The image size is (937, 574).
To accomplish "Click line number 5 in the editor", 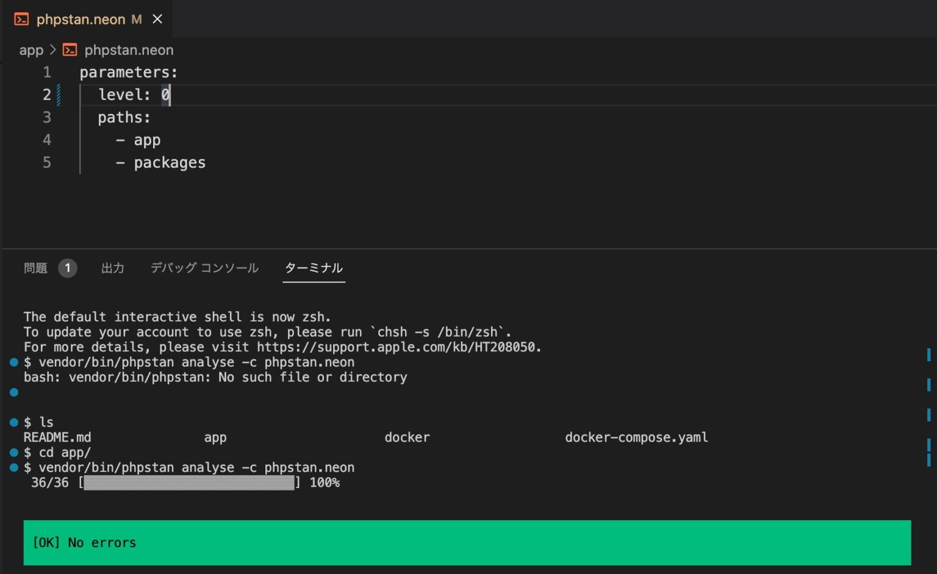I will coord(47,162).
